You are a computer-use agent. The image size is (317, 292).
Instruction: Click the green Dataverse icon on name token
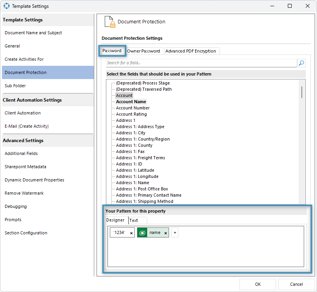(142, 232)
